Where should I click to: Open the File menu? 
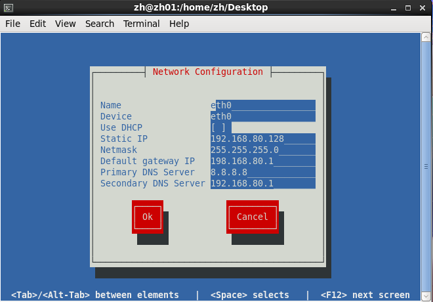click(x=12, y=24)
